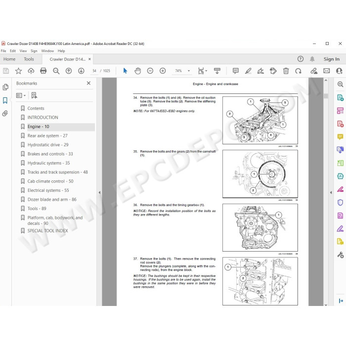Image resolution: width=346 pixels, height=346 pixels.
Task: Send file by email envelope icon
Action: [x=327, y=71]
